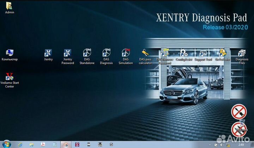Open the Xentry desktop shortcut
This screenshot has width=254, height=148.
click(x=48, y=53)
